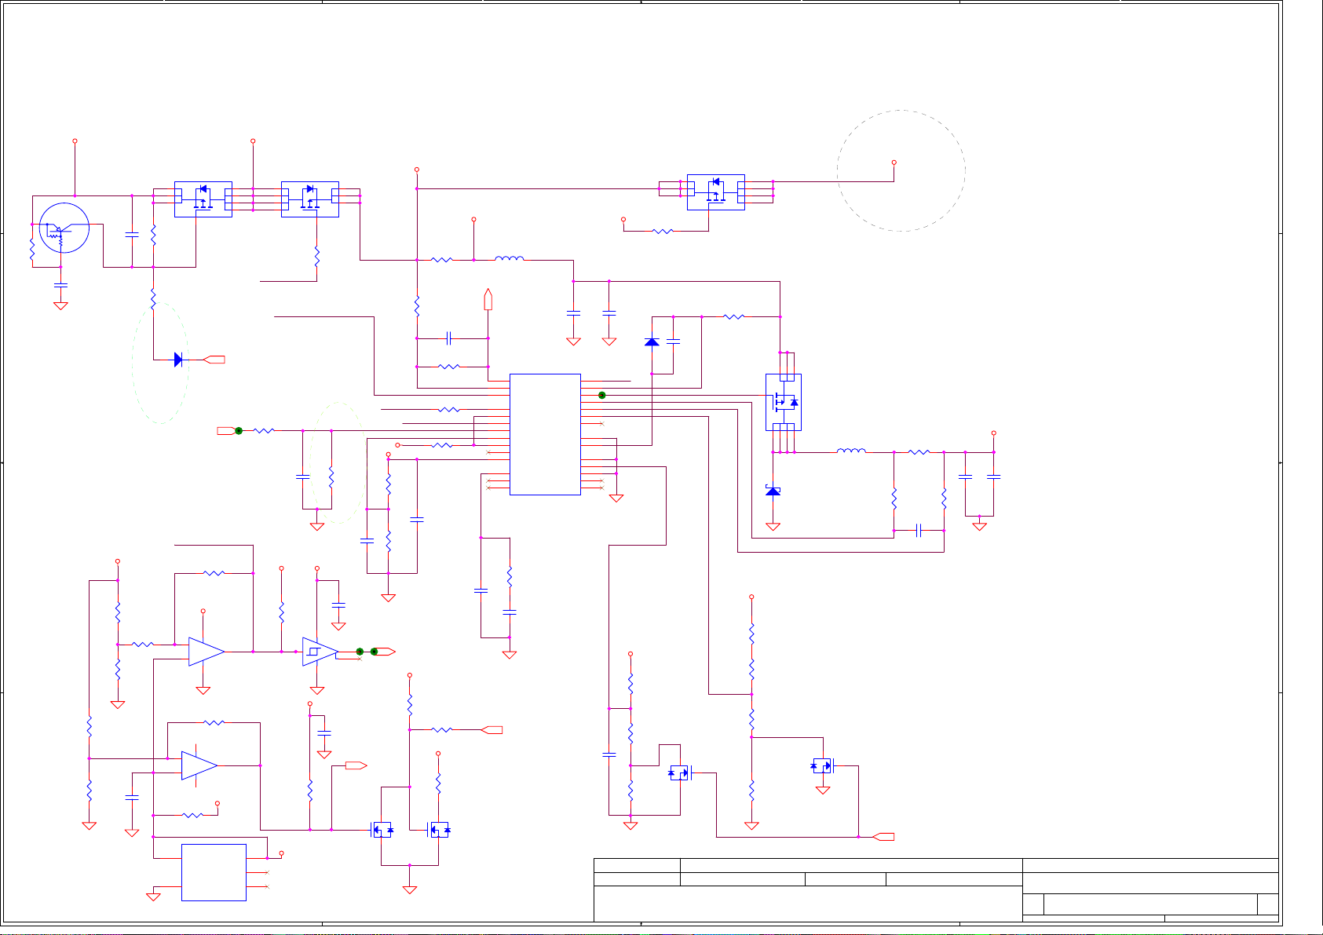Select the diode inside the tall green dashed ellipse
The height and width of the screenshot is (935, 1323).
[178, 360]
